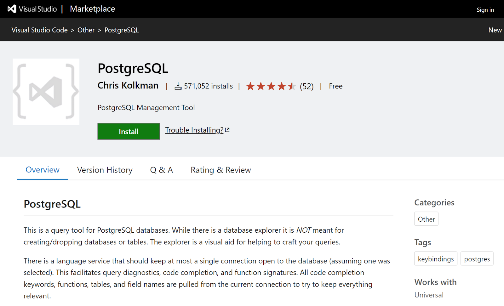
Task: Switch to the Version History tab
Action: [105, 170]
